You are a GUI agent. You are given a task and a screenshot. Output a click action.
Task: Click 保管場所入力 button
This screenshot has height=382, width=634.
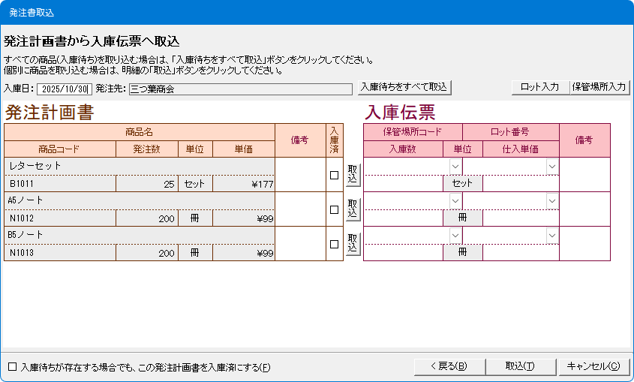(x=599, y=87)
